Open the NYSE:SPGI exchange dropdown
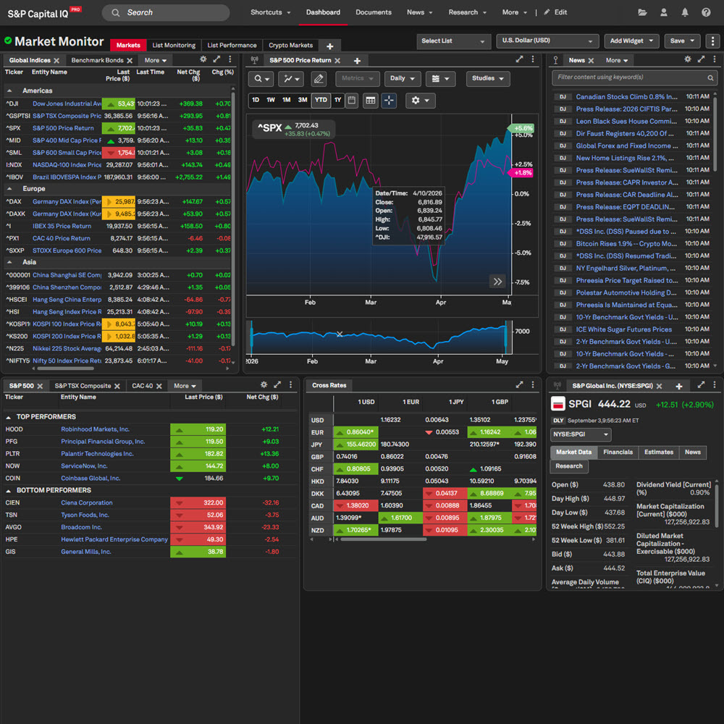The height and width of the screenshot is (724, 724). tap(581, 434)
